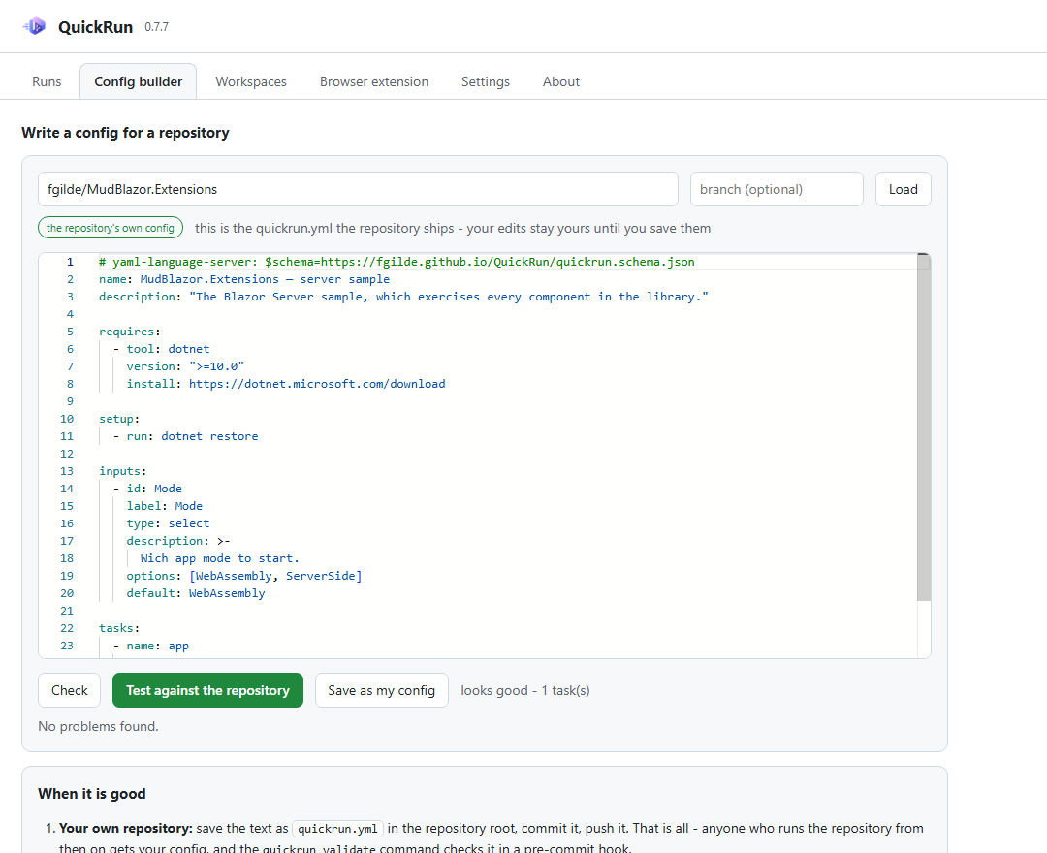
Task: Click the 'inputs:' key on line 13
Action: (123, 471)
